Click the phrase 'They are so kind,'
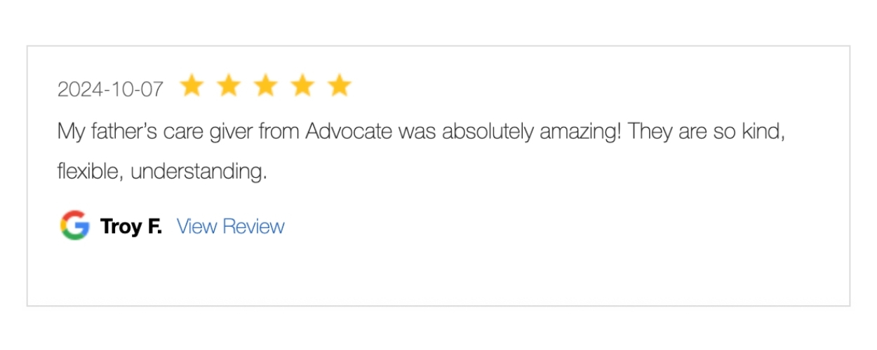This screenshot has width=877, height=350. click(x=707, y=132)
